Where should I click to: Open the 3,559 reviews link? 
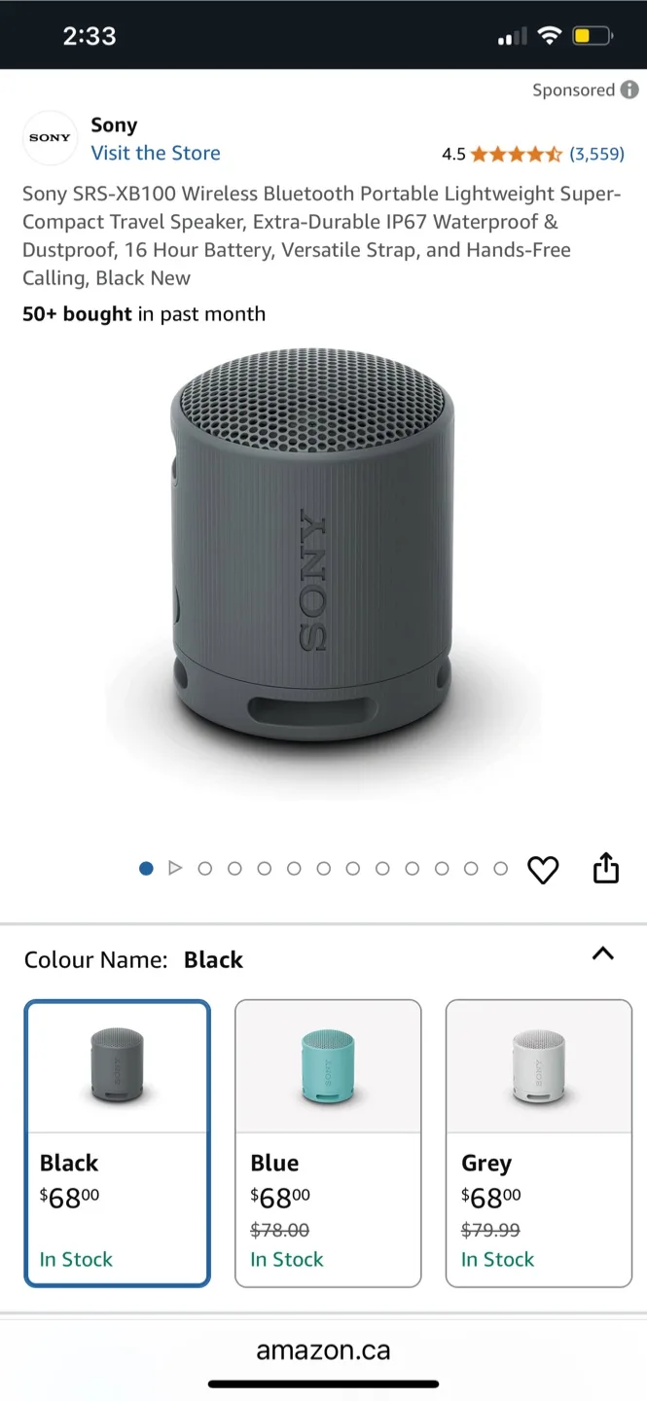[596, 154]
